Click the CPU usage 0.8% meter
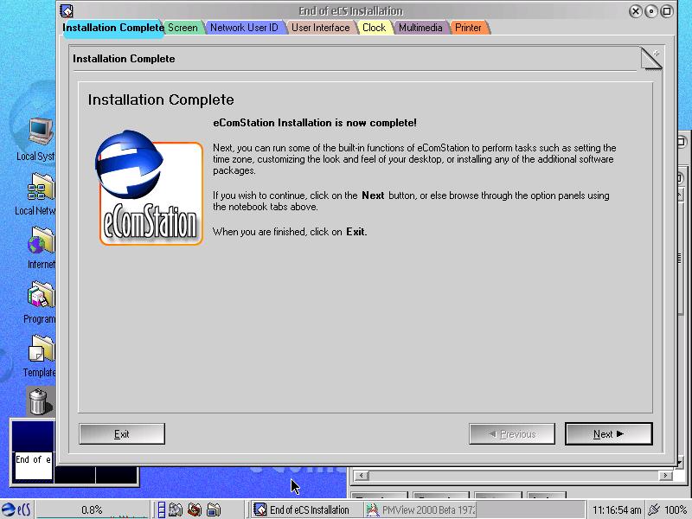This screenshot has height=519, width=692. [92, 509]
